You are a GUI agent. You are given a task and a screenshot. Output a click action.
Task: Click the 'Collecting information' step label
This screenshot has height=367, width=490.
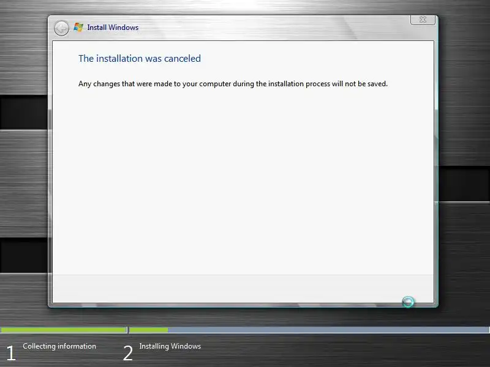(59, 346)
